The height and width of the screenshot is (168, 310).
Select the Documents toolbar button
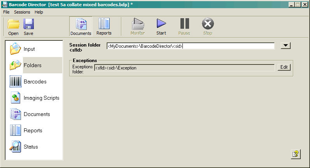[81, 26]
